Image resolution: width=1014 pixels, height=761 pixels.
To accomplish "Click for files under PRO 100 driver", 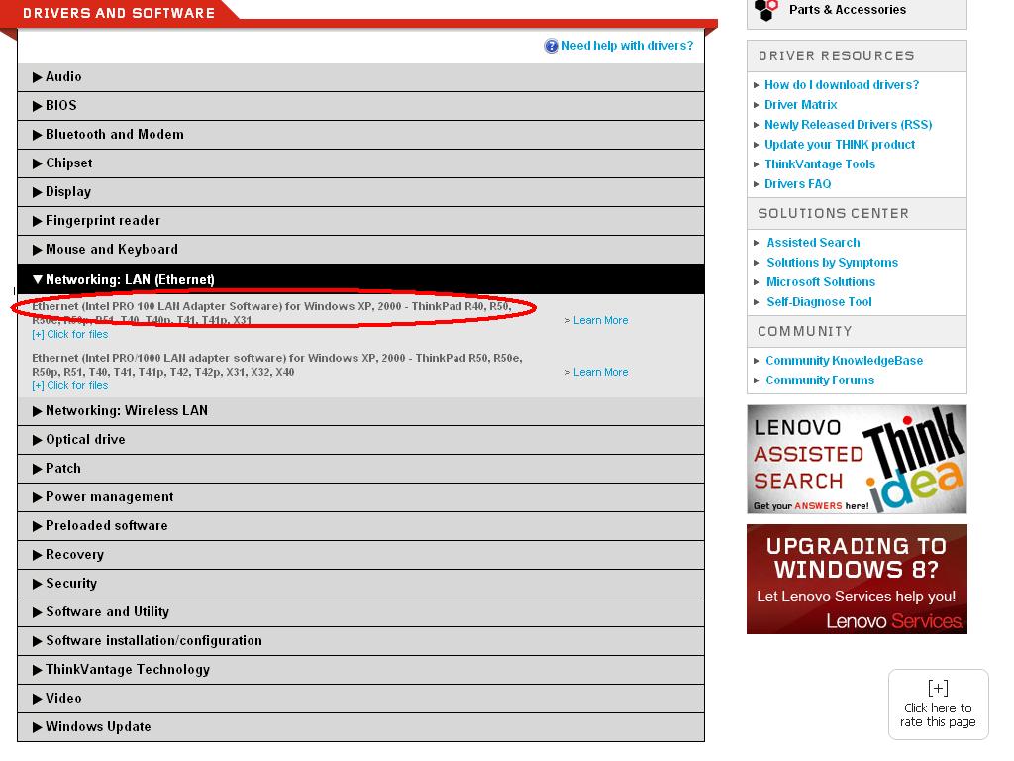I will (x=70, y=335).
